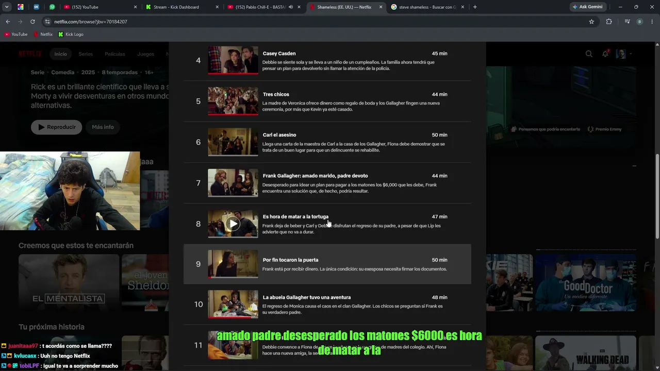
Task: Open the Netflix profile avatar menu
Action: point(621,54)
